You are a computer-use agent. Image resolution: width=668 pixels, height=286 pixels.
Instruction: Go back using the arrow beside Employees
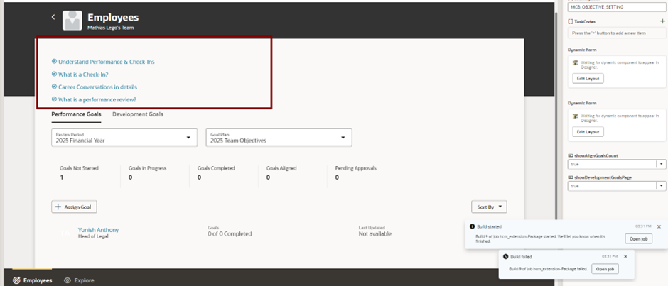pyautogui.click(x=53, y=17)
